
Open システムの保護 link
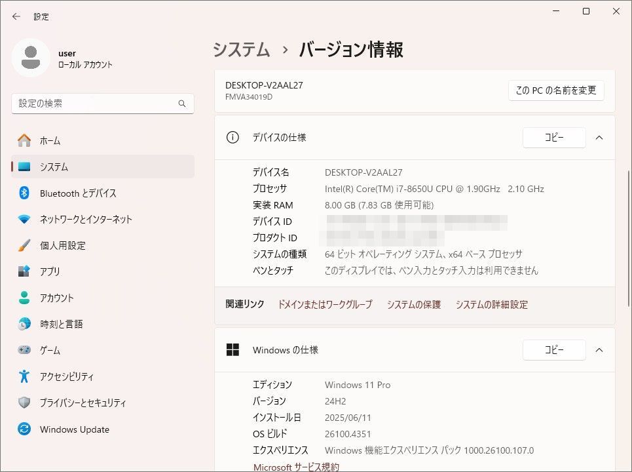pos(414,304)
